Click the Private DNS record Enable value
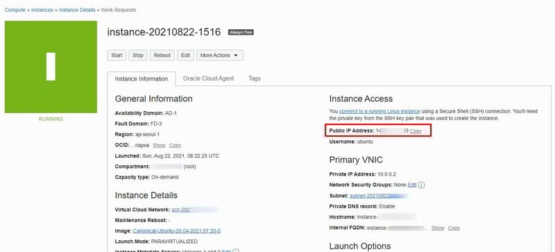 tap(387, 206)
